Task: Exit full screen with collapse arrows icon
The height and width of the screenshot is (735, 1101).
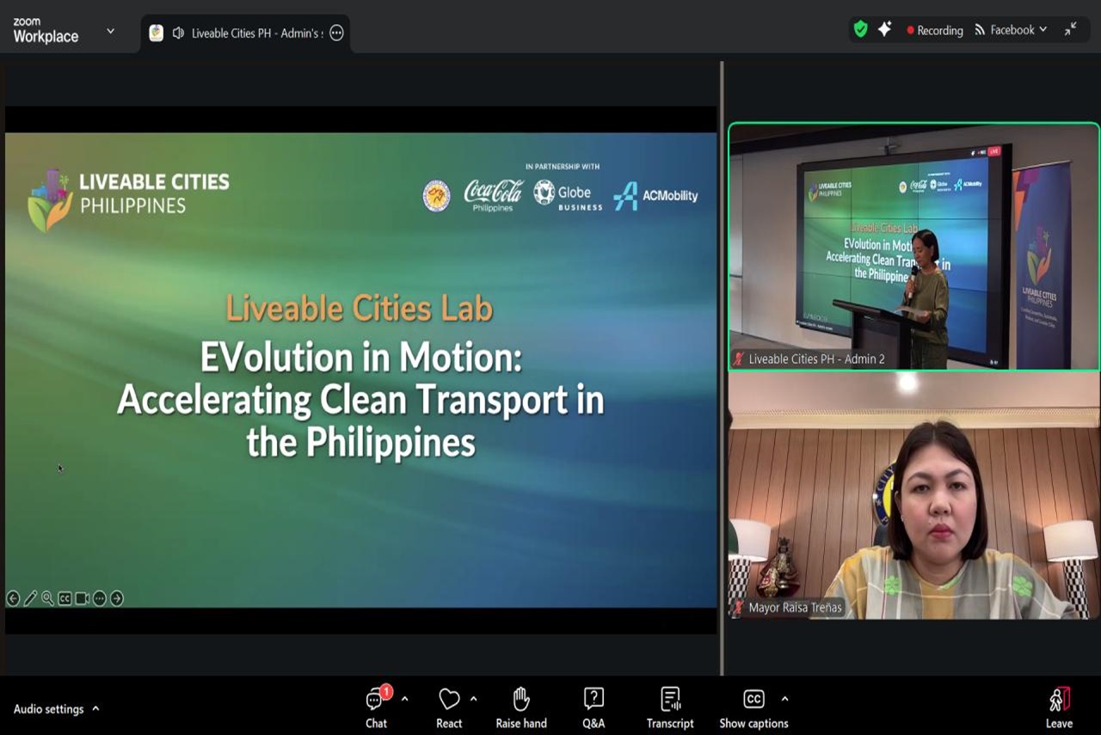Action: 1070,29
